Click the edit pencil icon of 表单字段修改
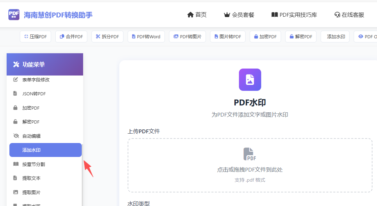This screenshot has height=206, width=377. 15,79
